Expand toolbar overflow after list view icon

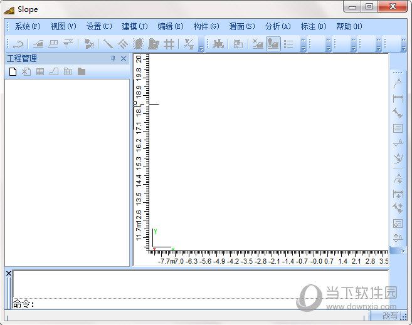304,44
